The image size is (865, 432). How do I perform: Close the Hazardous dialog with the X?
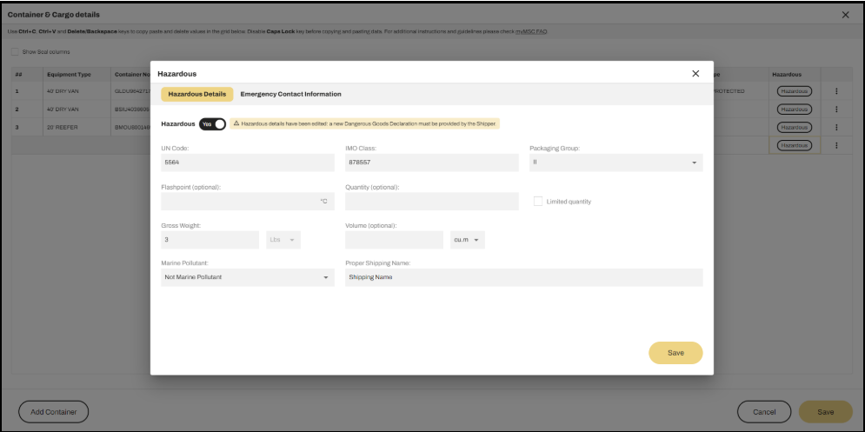(x=695, y=73)
